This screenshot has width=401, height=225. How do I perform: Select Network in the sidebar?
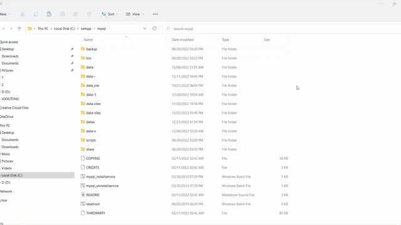click(x=6, y=191)
